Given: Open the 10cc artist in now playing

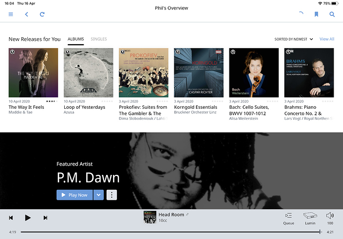Looking at the screenshot, I should (163, 221).
